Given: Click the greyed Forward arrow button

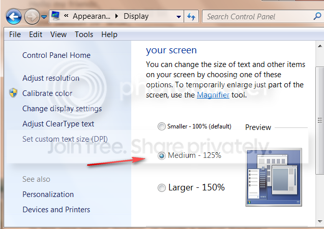Looking at the screenshot, I should [32, 17].
